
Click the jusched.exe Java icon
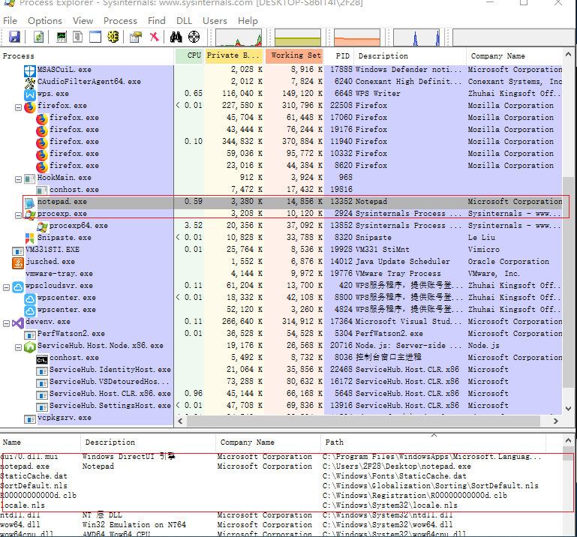tap(18, 263)
